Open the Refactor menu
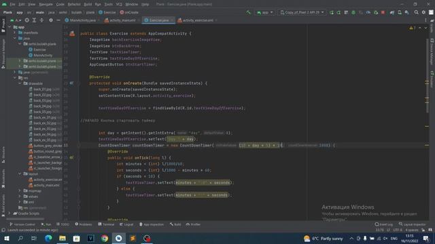The width and height of the screenshot is (435, 244). (x=74, y=5)
